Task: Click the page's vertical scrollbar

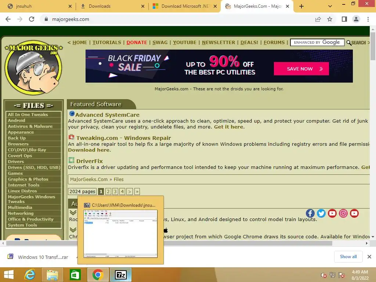Action: coord(373,46)
